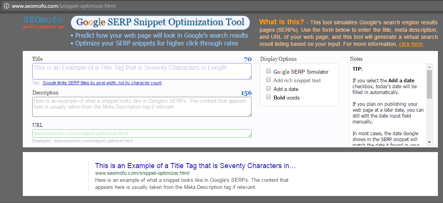The height and width of the screenshot is (203, 443).
Task: Click the title character count 70
Action: pyautogui.click(x=248, y=59)
